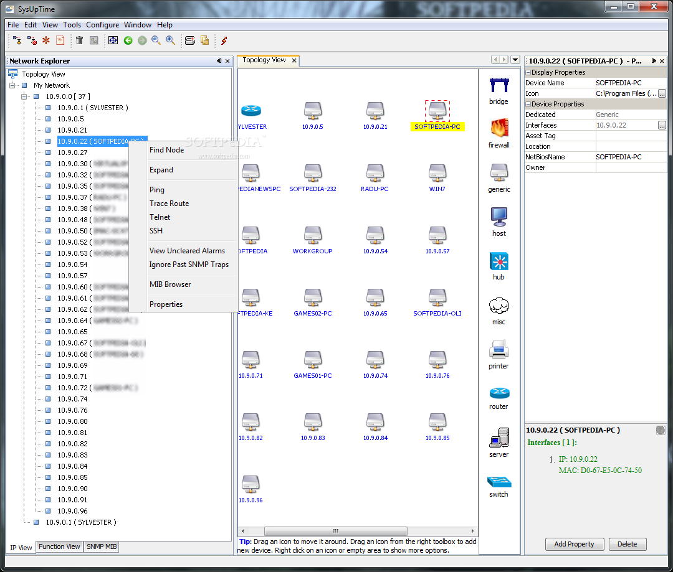
Task: Select the WORKGROUP node icon
Action: [x=312, y=235]
